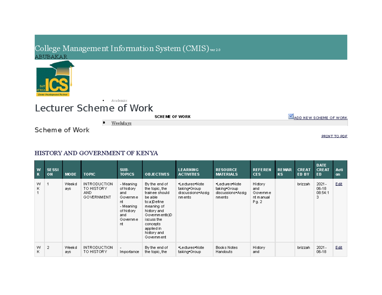
Task: Click the calendar checkmark icon beside ADD NEW SCHEME OF WORK
Action: click(x=291, y=116)
